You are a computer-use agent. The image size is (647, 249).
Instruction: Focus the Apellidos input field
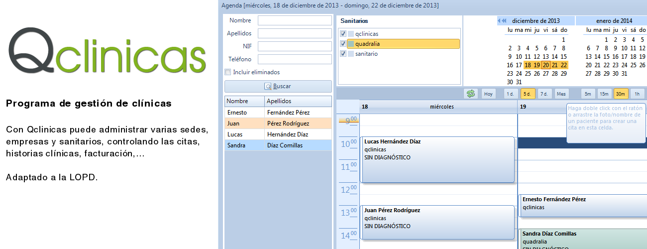[x=295, y=33]
